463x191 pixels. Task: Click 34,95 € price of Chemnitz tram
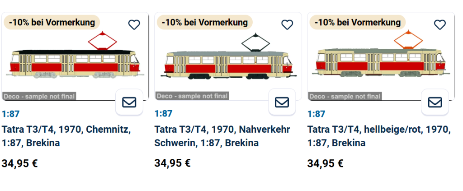coord(20,163)
